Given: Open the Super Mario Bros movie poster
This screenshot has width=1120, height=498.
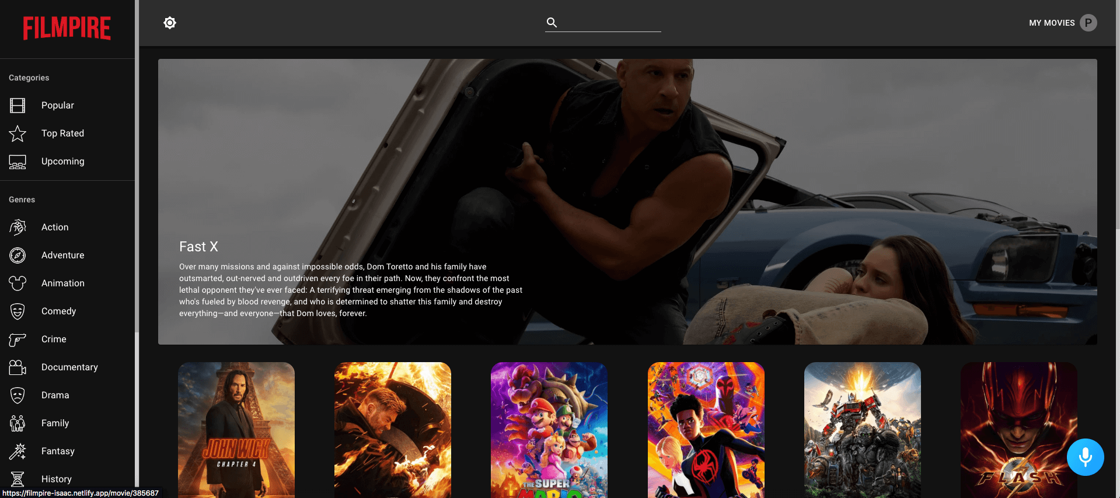Looking at the screenshot, I should (549, 429).
